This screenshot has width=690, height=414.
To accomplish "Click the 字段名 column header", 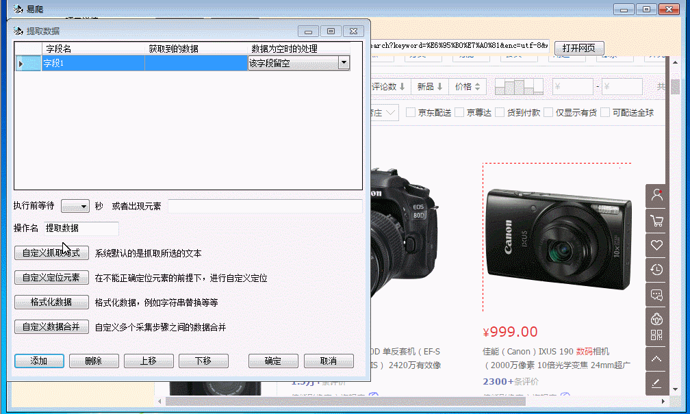I will pos(93,49).
